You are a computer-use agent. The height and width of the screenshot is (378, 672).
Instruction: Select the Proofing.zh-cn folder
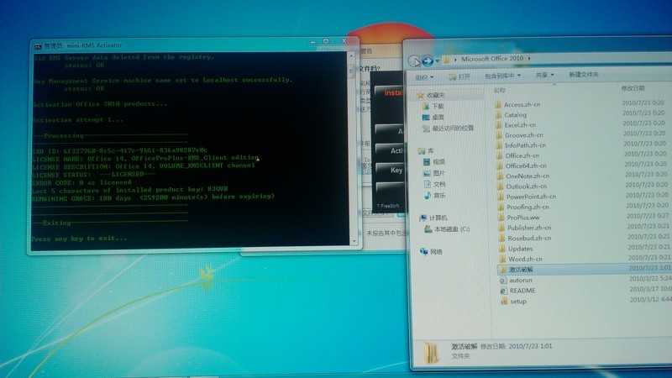click(x=523, y=207)
